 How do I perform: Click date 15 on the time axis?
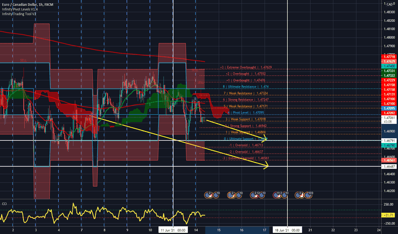[219, 230]
